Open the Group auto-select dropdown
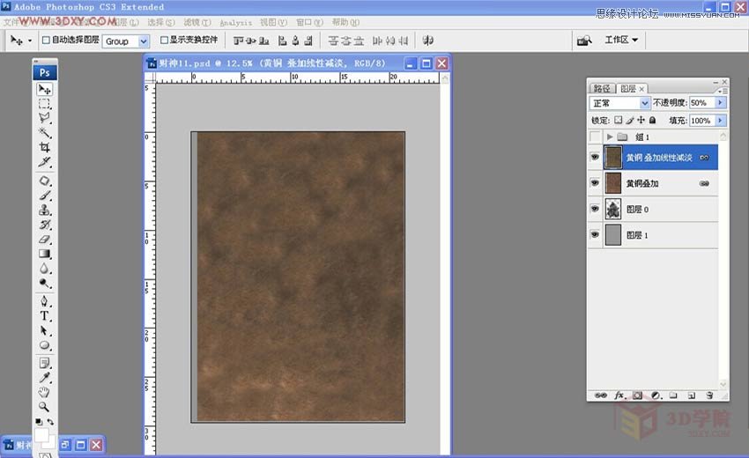This screenshot has width=749, height=458. 144,41
